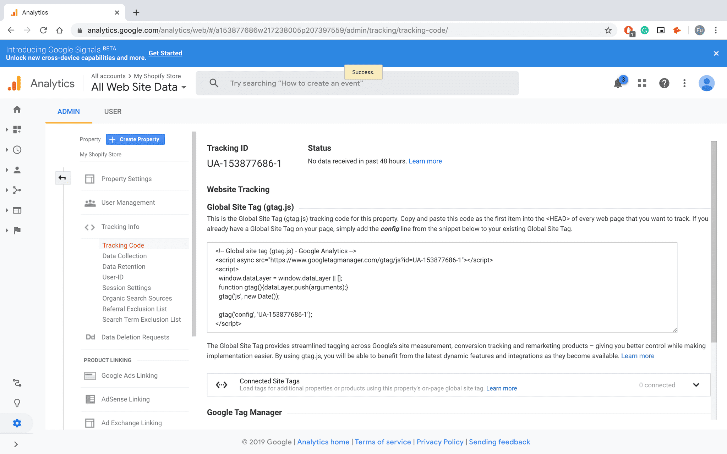Open the Help question mark icon

pos(664,83)
